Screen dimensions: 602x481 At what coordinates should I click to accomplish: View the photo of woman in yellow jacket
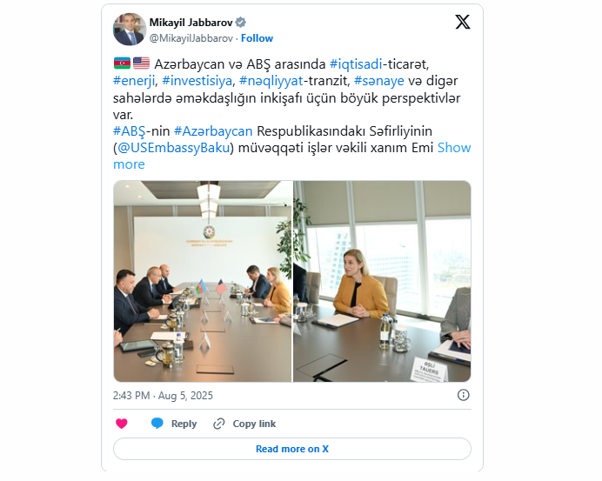pyautogui.click(x=383, y=282)
